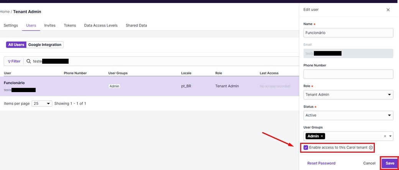Click the Locale column header
This screenshot has width=399, height=170.
pyautogui.click(x=186, y=73)
